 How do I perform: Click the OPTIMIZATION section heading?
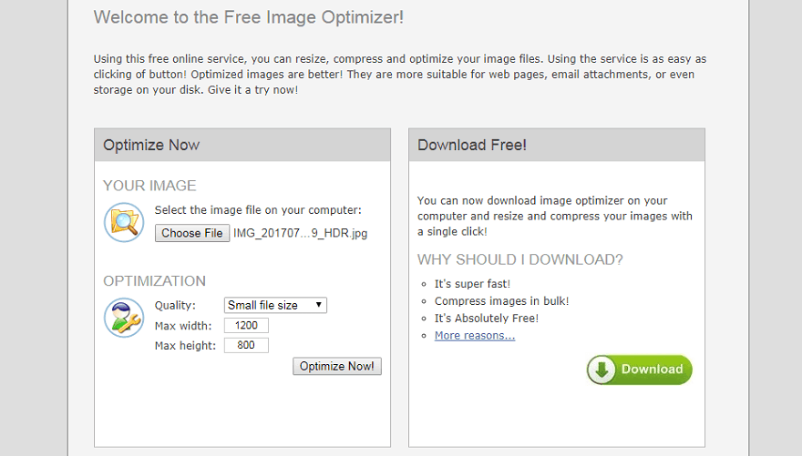click(x=154, y=281)
